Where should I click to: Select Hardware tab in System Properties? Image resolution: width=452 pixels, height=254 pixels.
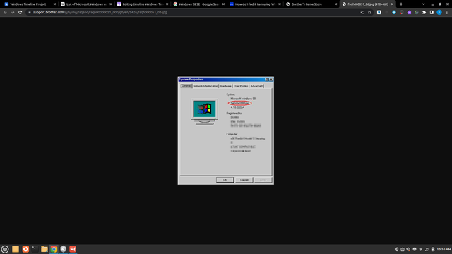(226, 86)
